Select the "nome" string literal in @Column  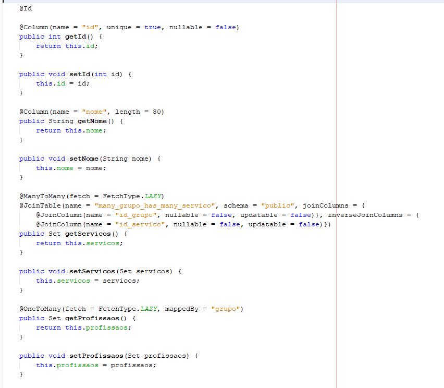(x=94, y=112)
